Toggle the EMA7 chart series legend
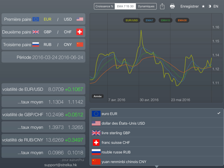The height and width of the screenshot is (168, 224). [x=149, y=21]
